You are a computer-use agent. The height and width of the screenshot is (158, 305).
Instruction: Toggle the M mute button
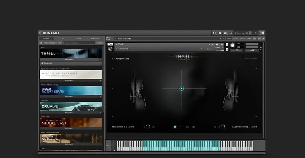227,49
